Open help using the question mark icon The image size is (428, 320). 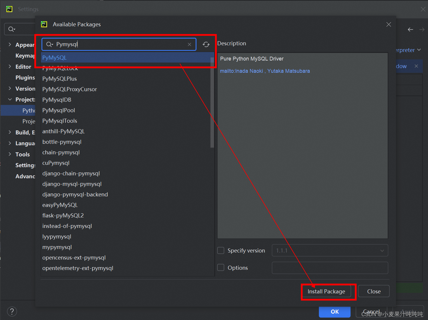(12, 311)
